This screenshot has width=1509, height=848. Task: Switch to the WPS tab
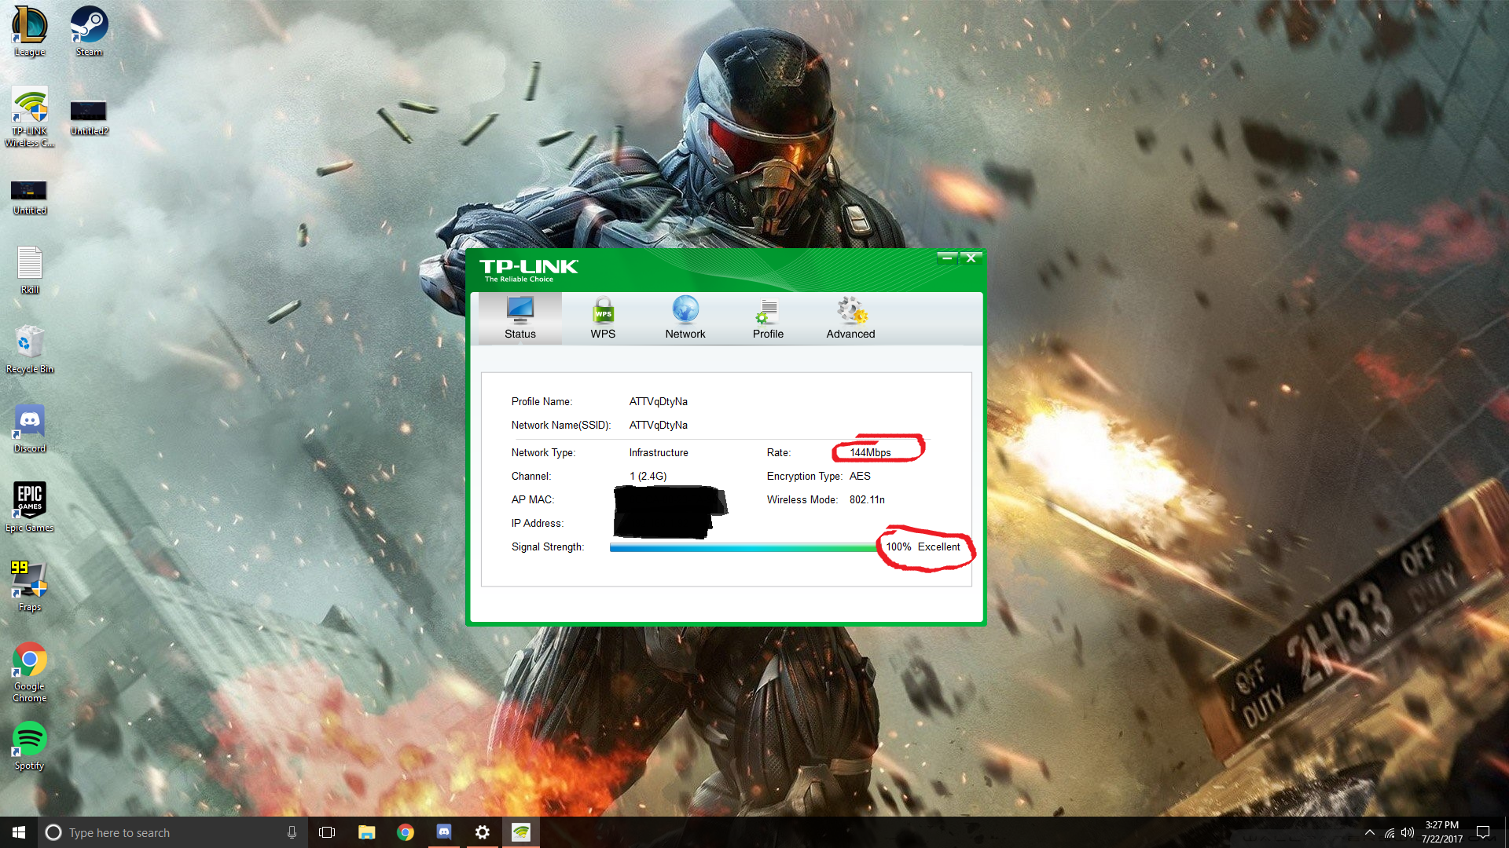[x=603, y=319]
